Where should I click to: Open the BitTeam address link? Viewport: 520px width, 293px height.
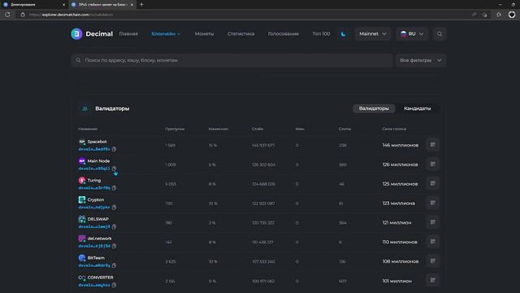94,265
